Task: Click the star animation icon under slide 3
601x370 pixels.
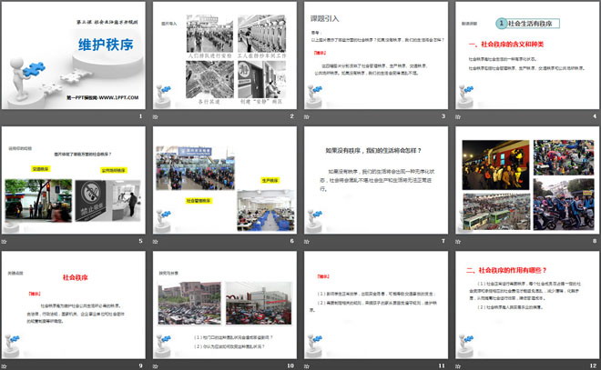Action: 308,117
